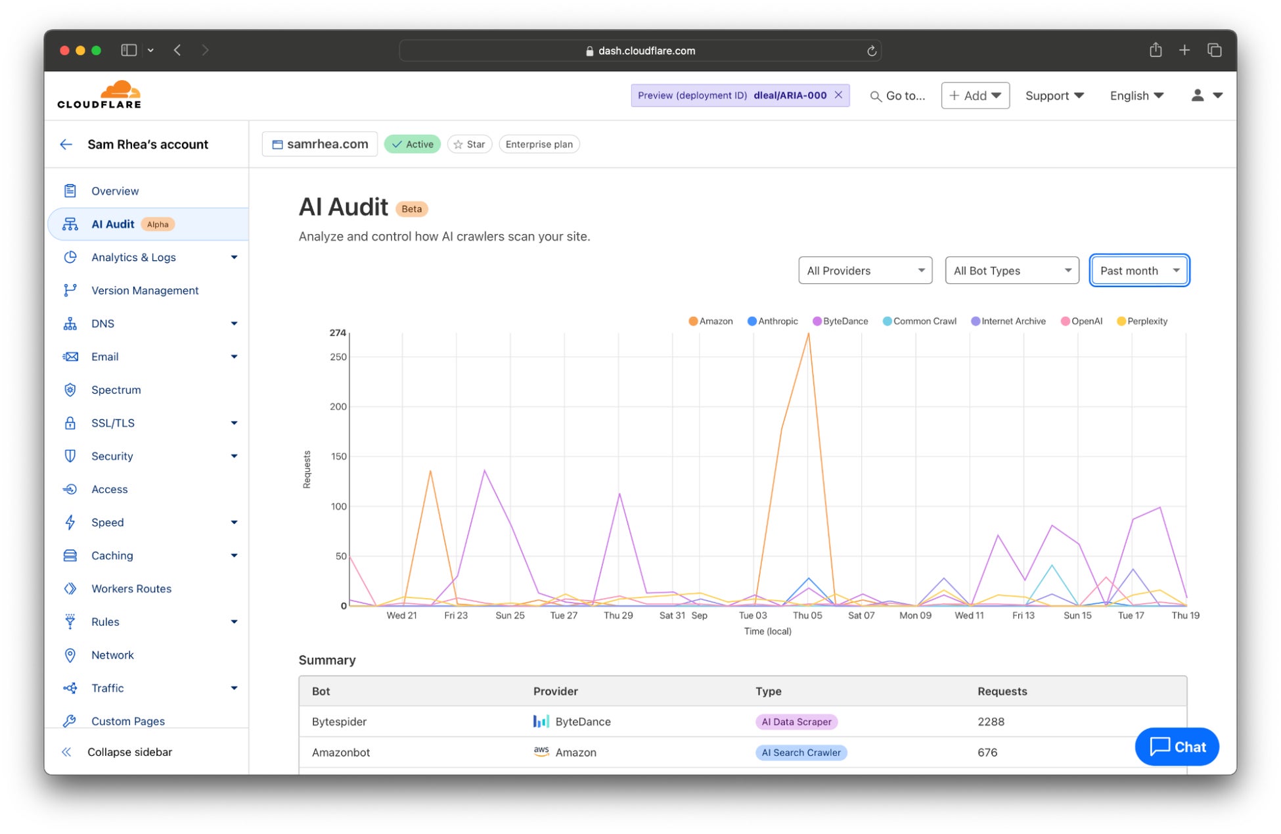The height and width of the screenshot is (834, 1281).
Task: Click the Chat button
Action: click(x=1177, y=747)
